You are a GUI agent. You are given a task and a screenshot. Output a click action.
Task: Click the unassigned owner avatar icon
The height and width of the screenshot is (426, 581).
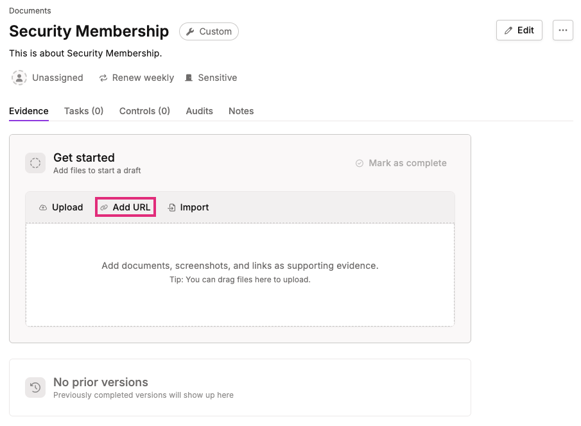[x=19, y=78]
